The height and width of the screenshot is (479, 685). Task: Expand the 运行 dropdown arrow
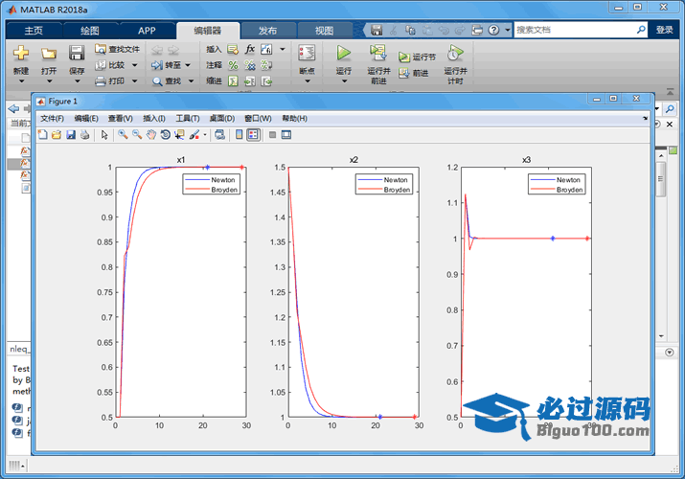pyautogui.click(x=344, y=81)
